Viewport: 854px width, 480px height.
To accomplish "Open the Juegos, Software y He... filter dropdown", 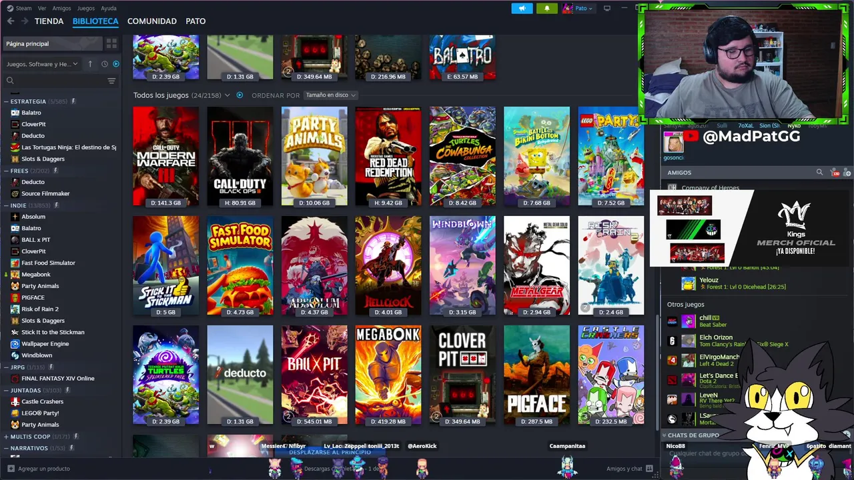I will pyautogui.click(x=41, y=64).
